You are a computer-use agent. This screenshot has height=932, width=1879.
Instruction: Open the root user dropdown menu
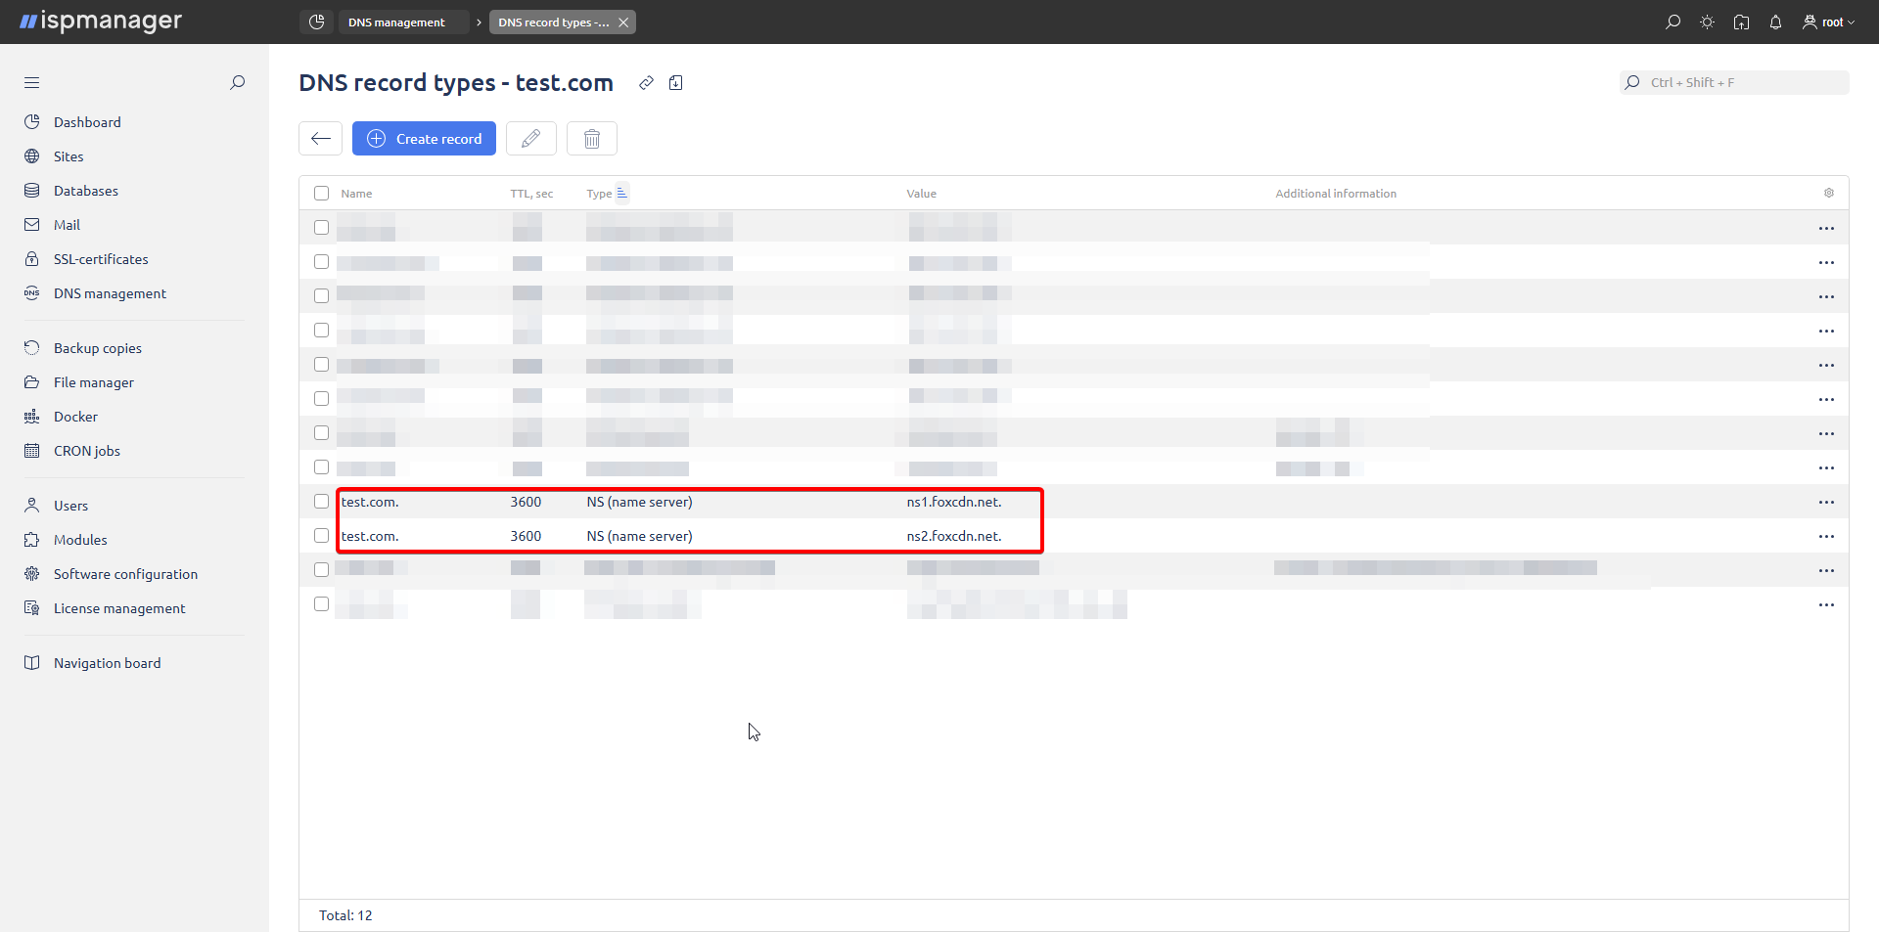pyautogui.click(x=1828, y=22)
